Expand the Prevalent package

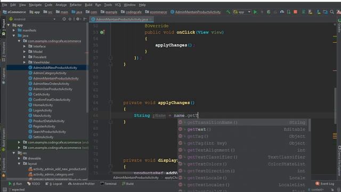click(x=25, y=57)
